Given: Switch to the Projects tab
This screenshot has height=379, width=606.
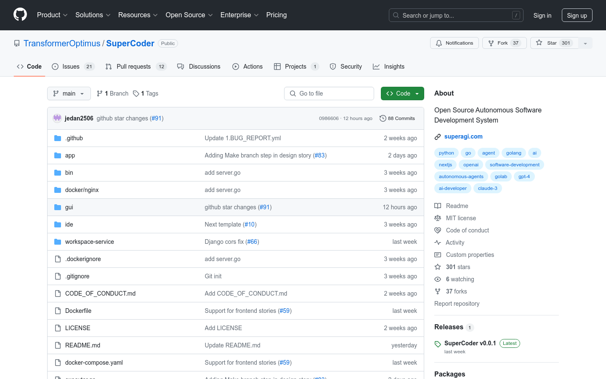Looking at the screenshot, I should pyautogui.click(x=296, y=67).
